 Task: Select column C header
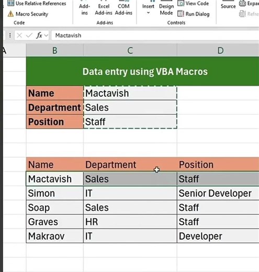(x=130, y=50)
